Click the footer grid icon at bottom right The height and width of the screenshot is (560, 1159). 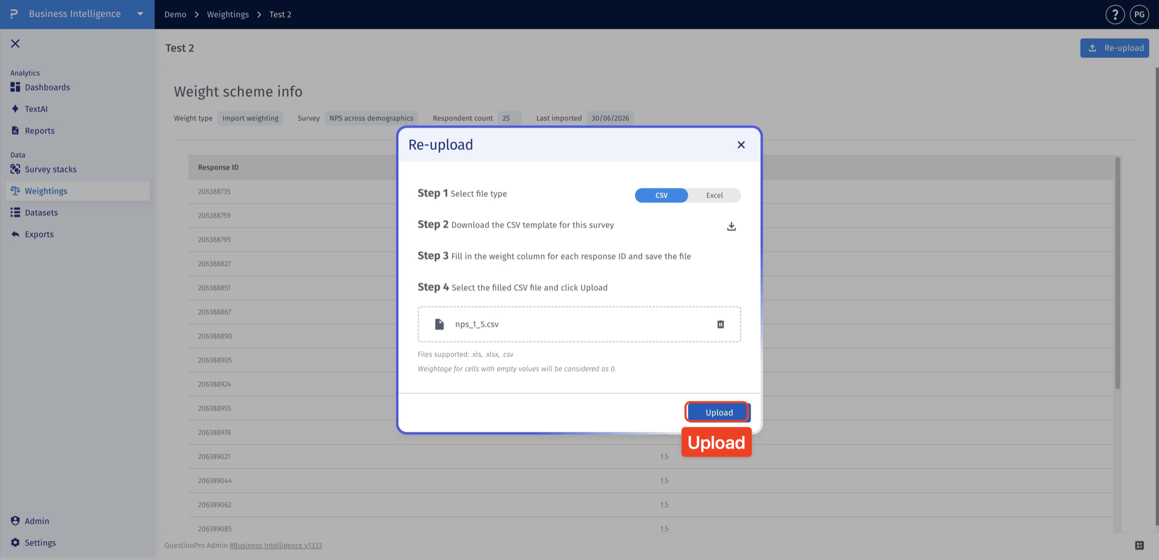coord(1139,545)
